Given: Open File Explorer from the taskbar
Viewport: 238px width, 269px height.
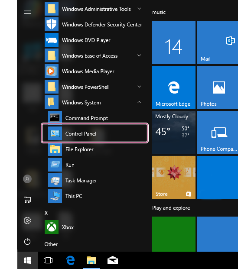Looking at the screenshot, I should pos(91,260).
